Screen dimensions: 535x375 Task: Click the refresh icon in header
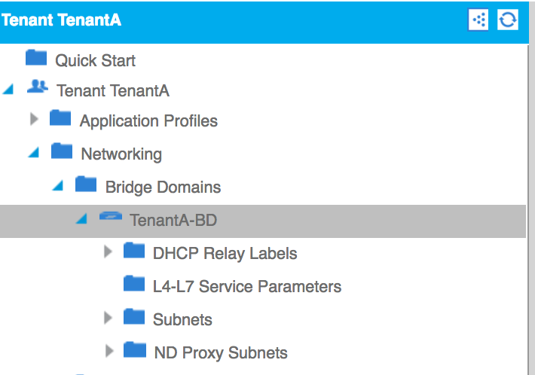click(x=507, y=20)
